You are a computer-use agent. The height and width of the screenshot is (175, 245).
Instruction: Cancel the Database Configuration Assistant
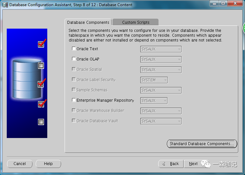tap(20, 164)
